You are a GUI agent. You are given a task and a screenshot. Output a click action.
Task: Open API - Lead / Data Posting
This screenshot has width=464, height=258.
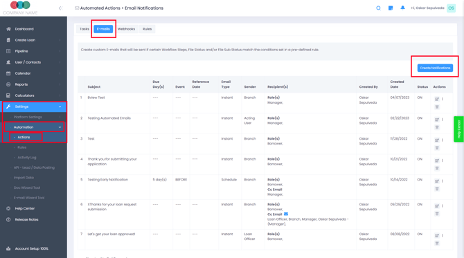[34, 167]
